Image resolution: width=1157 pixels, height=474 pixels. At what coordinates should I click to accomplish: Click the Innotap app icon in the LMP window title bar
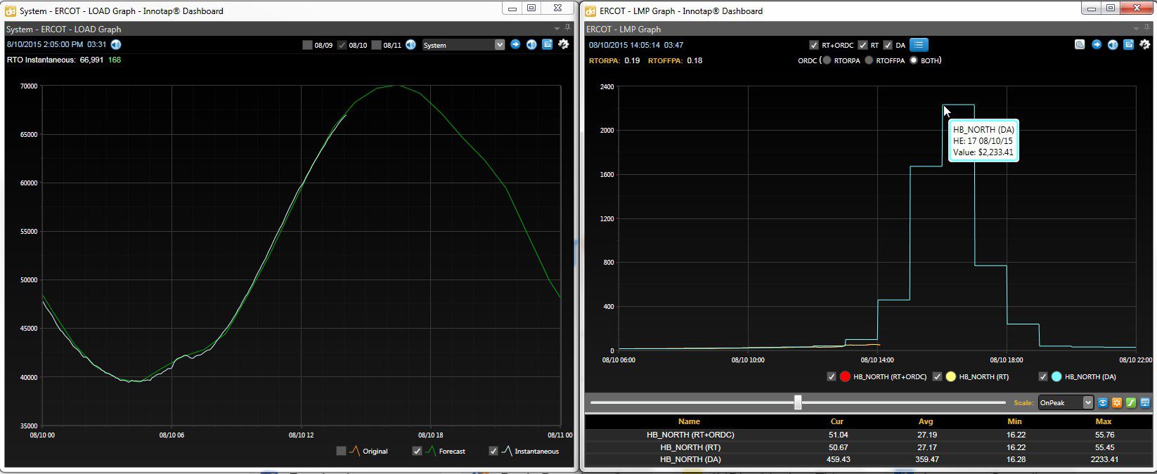pyautogui.click(x=589, y=11)
